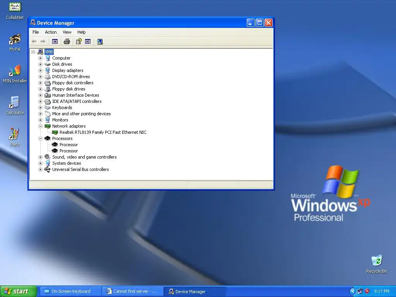Expand the Display adapters category

coord(40,70)
